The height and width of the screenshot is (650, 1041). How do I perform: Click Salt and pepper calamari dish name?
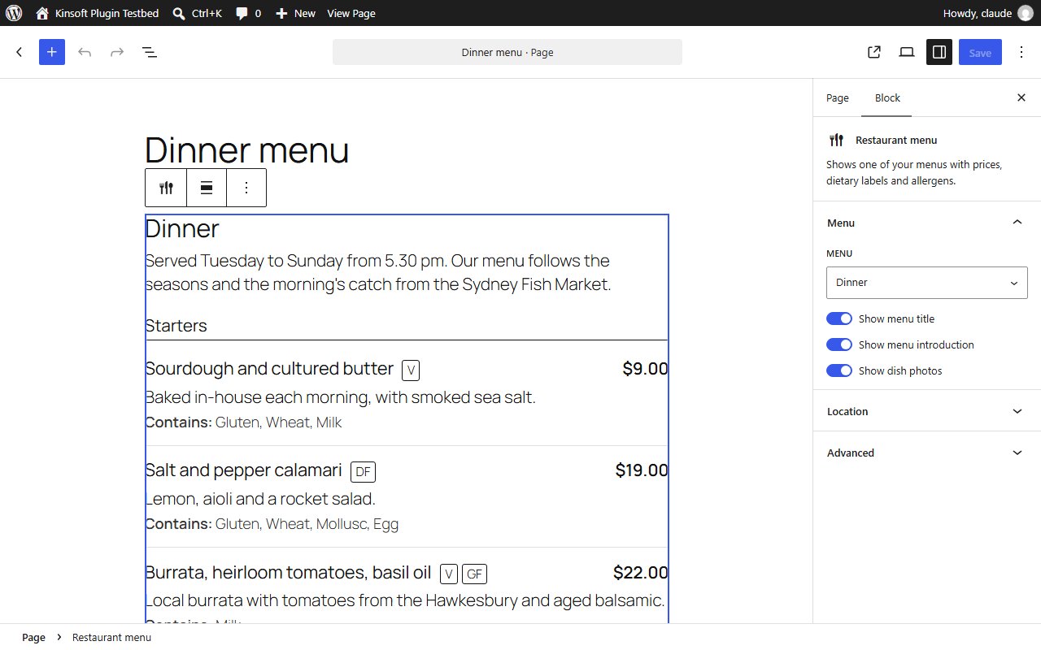243,470
